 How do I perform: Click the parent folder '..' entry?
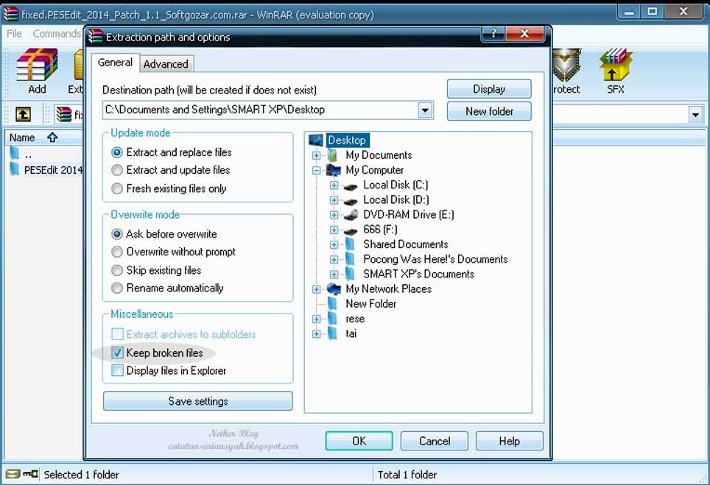(21, 155)
